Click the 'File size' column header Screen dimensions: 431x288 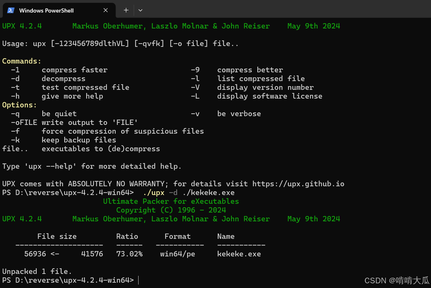[57, 236]
